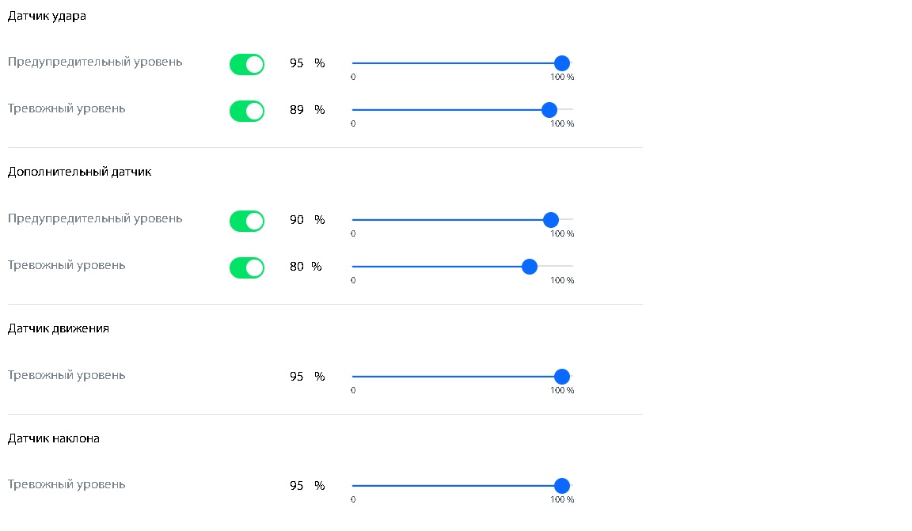Viewport: 912px width, 531px height.
Task: Click Датчик удара Предупредительный уровень slider handle
Action: (561, 63)
